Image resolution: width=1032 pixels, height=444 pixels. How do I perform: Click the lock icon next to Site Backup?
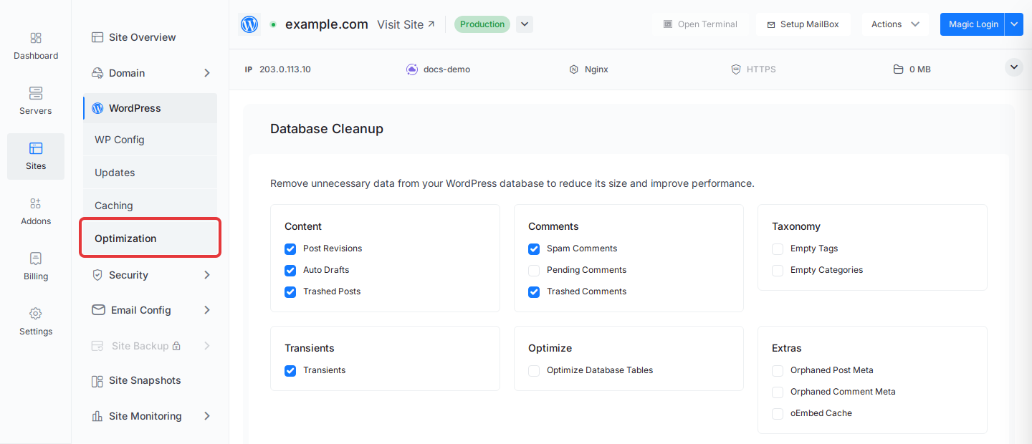(x=176, y=346)
